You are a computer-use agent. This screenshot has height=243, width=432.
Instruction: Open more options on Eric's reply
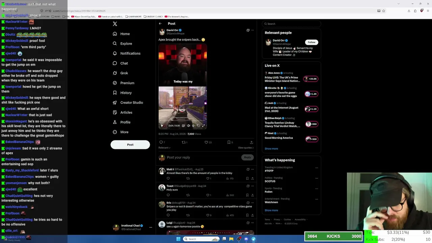252,203
